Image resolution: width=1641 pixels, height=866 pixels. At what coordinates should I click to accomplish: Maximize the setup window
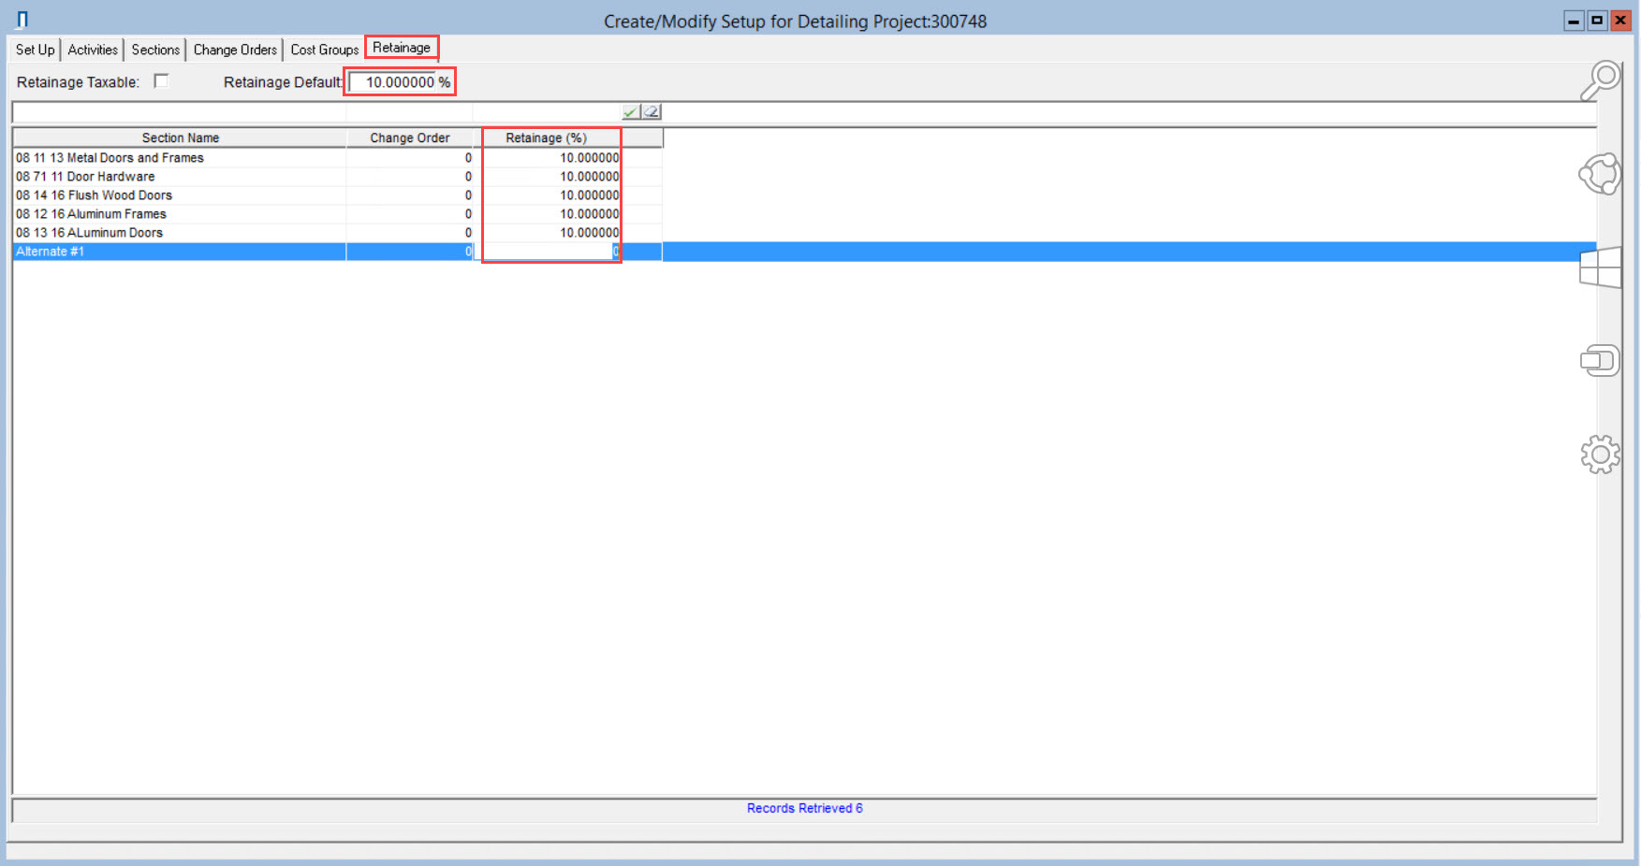click(1597, 20)
